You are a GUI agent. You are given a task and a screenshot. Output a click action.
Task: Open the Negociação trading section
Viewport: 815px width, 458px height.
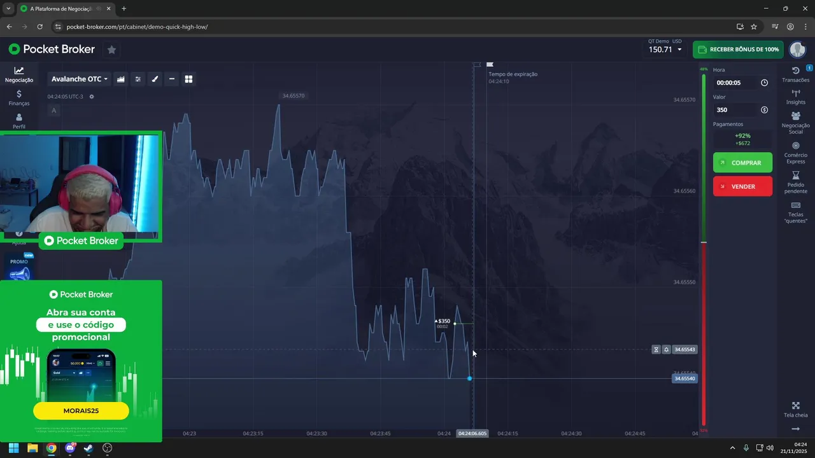19,75
